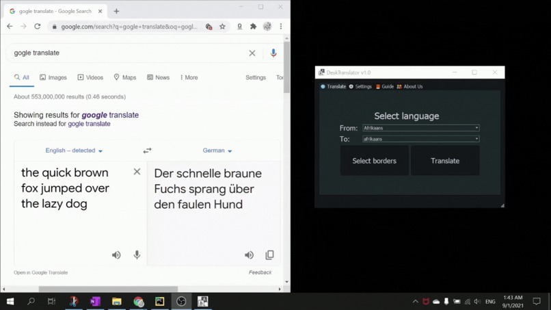
Task: Open the Chrome extensions puzzle icon
Action: [253, 27]
